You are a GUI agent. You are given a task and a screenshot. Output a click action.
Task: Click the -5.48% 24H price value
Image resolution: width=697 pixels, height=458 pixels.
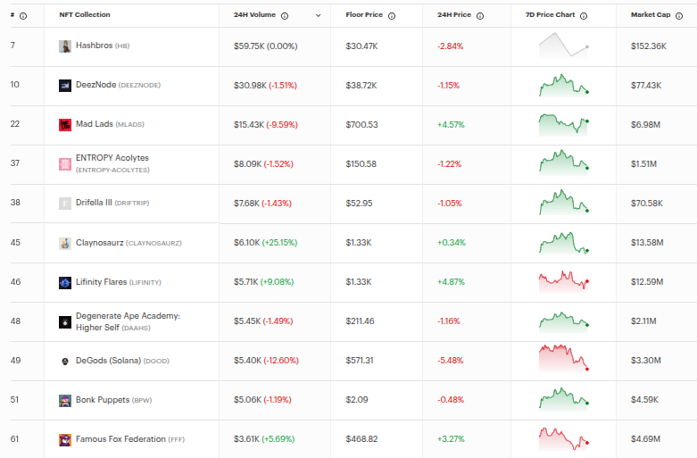tap(451, 361)
